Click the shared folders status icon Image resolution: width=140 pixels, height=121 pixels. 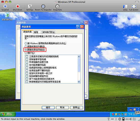134,119
